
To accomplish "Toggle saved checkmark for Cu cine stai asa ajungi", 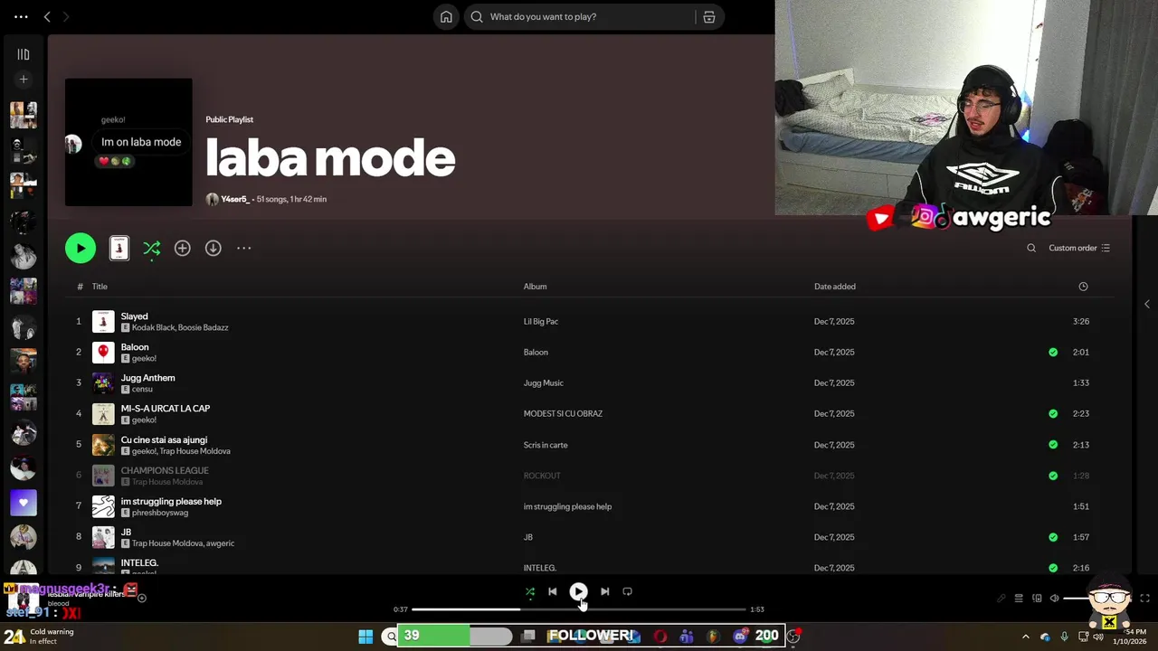I will click(1053, 445).
